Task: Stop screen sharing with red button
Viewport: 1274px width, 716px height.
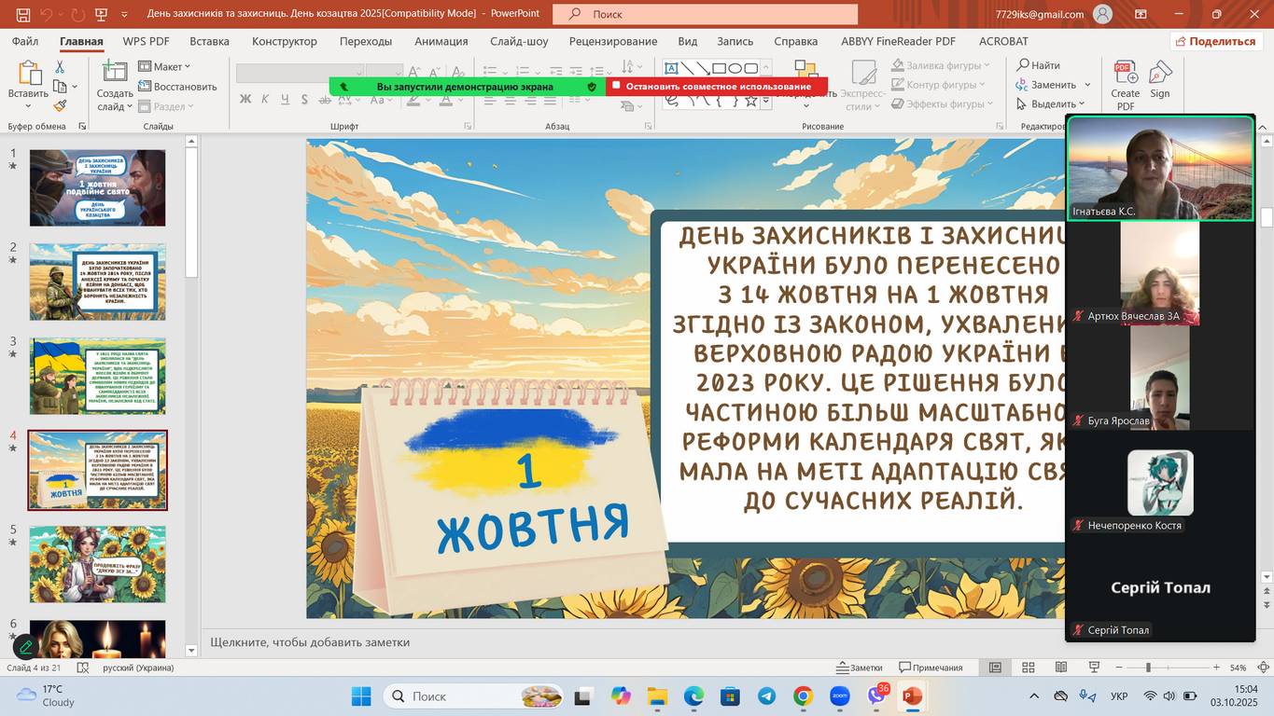Action: tap(716, 87)
